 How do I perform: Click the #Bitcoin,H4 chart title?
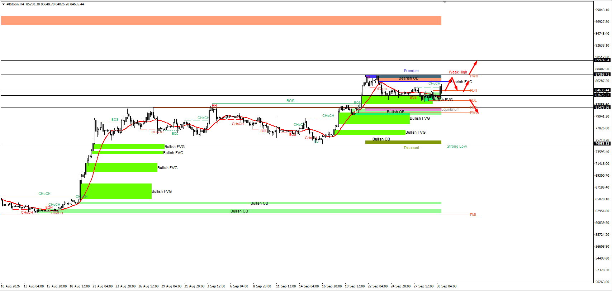(x=15, y=4)
